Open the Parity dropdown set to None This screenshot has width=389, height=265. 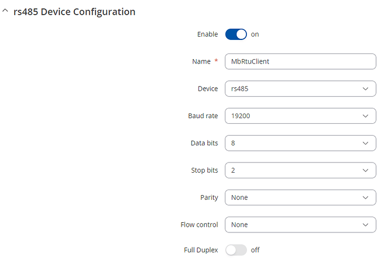300,197
